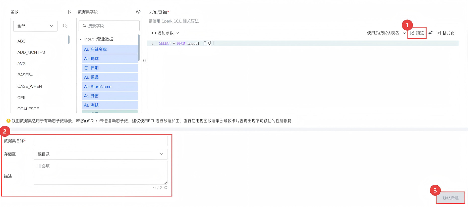Click the 数据集名称 input field
This screenshot has width=468, height=207.
[x=100, y=141]
